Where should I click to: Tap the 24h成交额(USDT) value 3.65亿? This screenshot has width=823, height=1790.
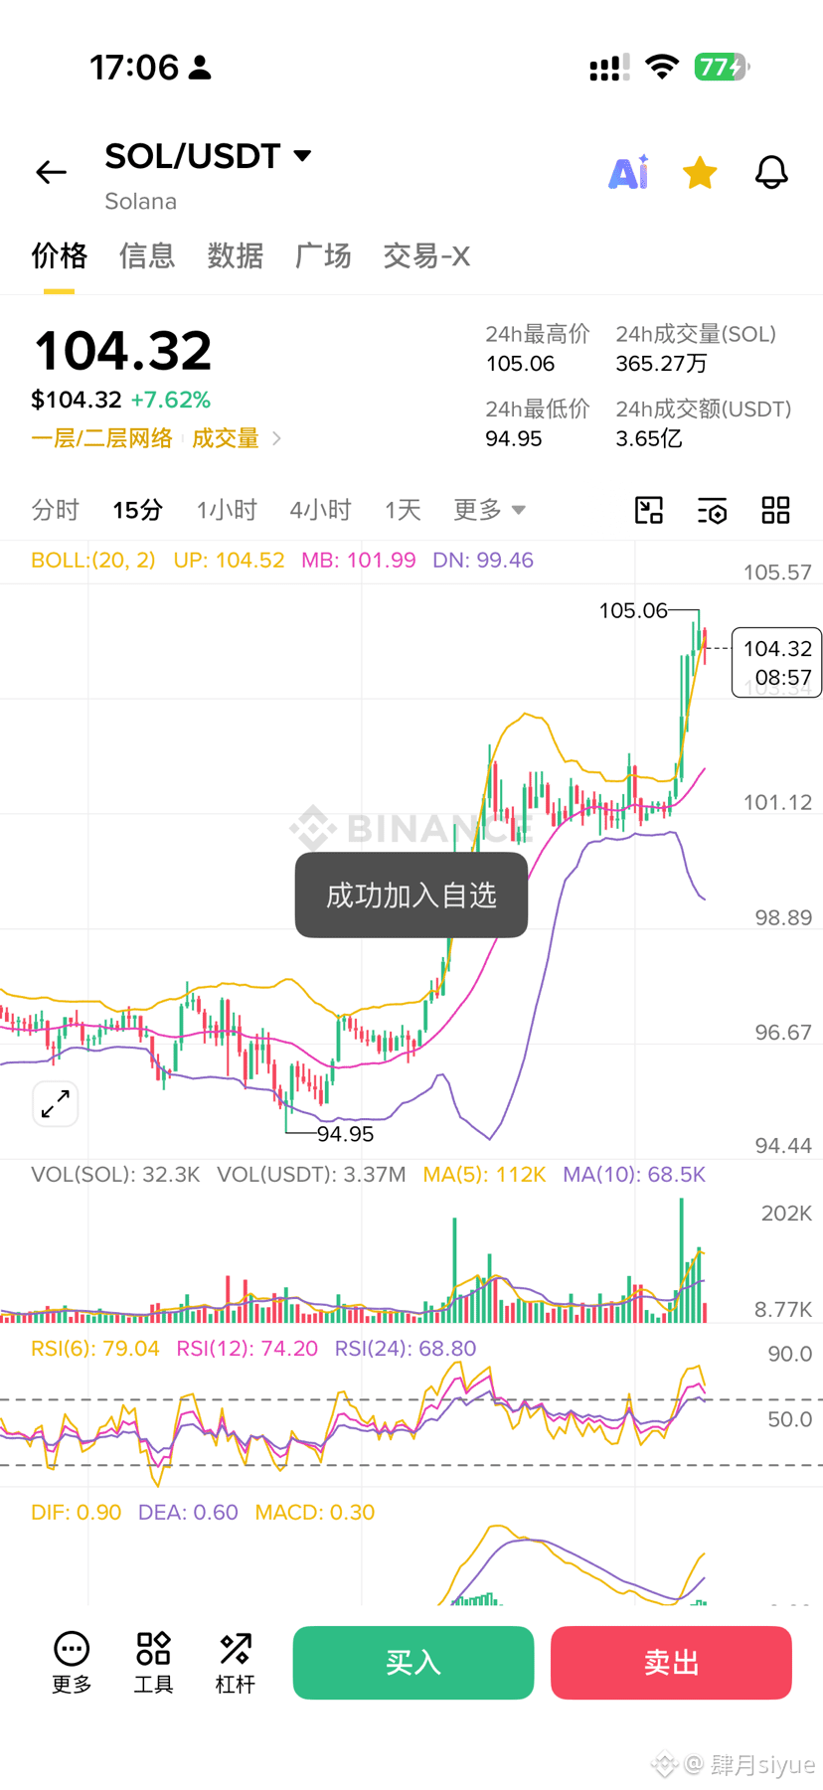648,438
